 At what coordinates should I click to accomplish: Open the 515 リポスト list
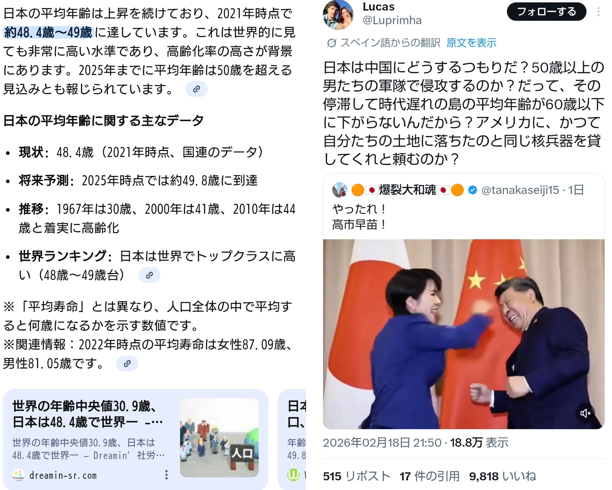coord(356,476)
